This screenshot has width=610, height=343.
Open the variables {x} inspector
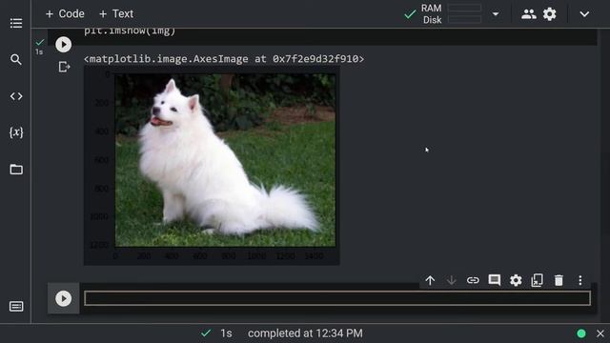16,132
